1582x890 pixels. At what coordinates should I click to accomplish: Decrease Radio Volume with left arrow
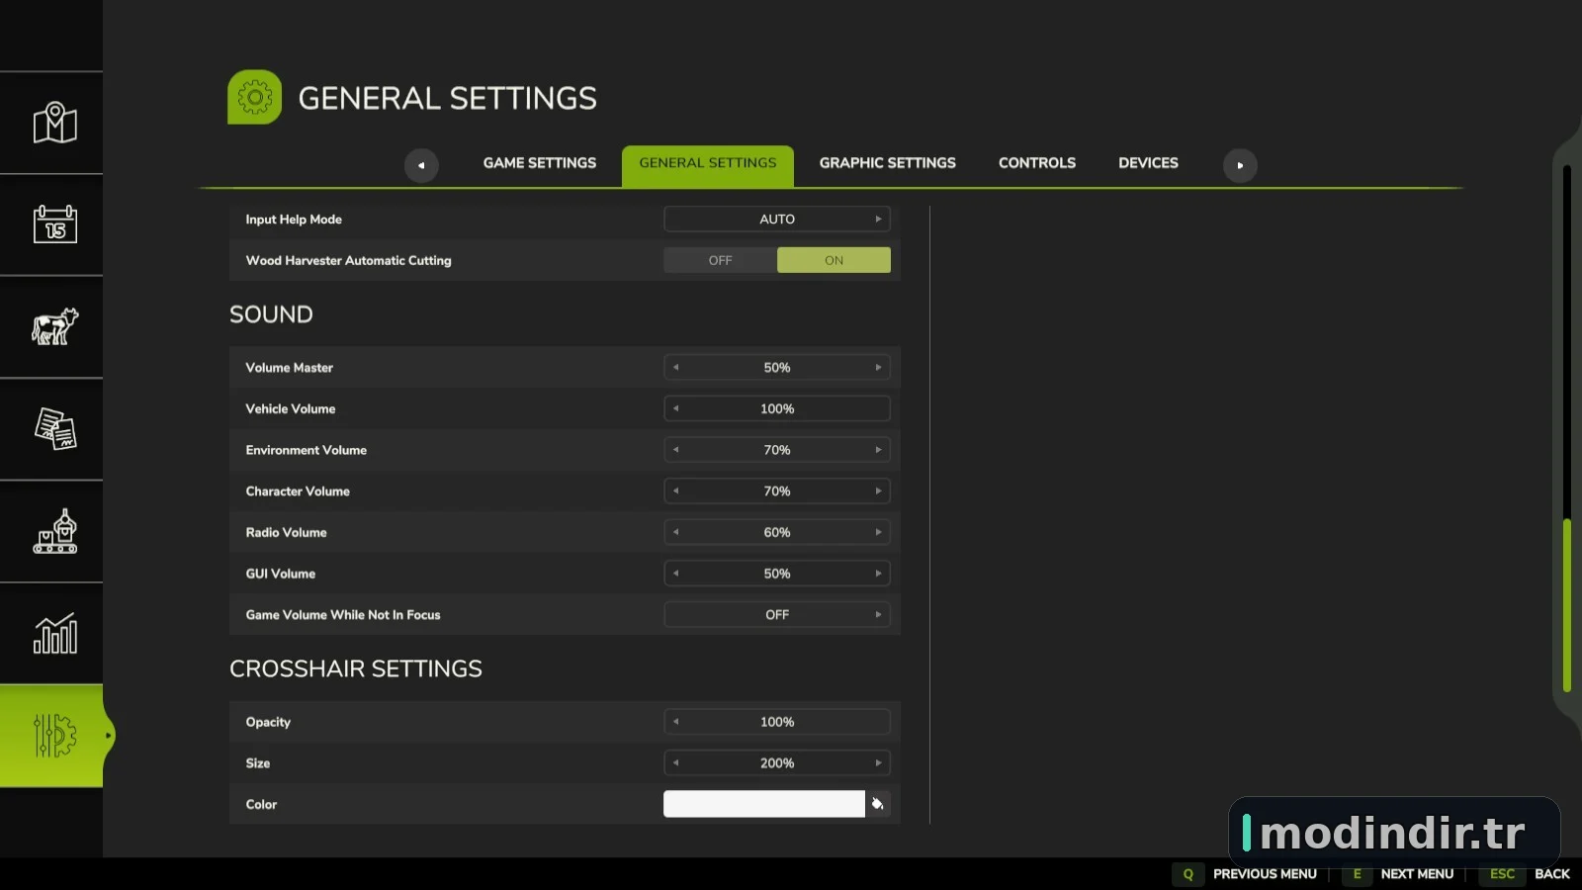tap(676, 532)
